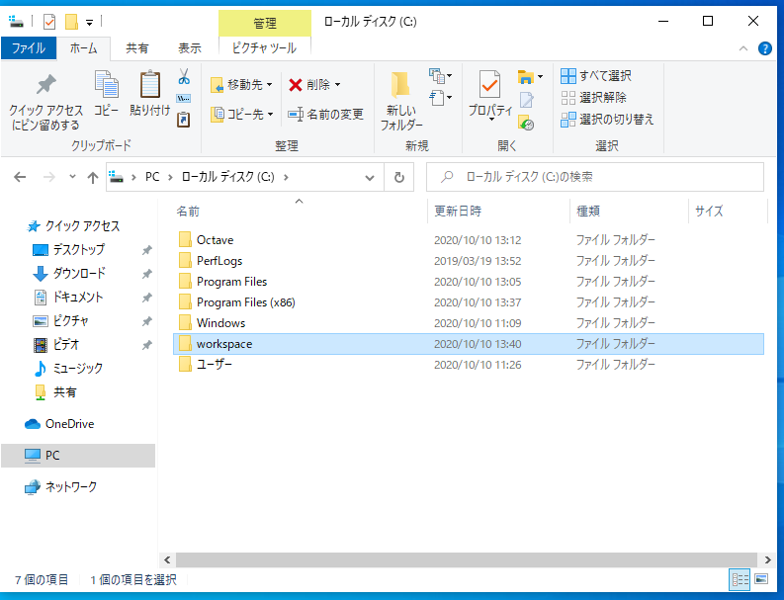Click the ネットワーク network icon
The height and width of the screenshot is (600, 784).
click(33, 487)
